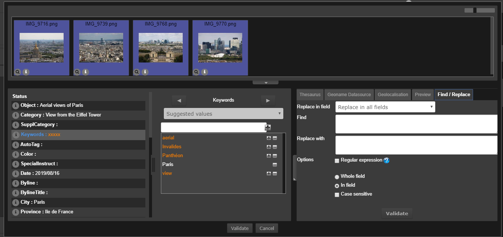
Task: Enable the Regular expression checkbox
Action: (x=337, y=161)
